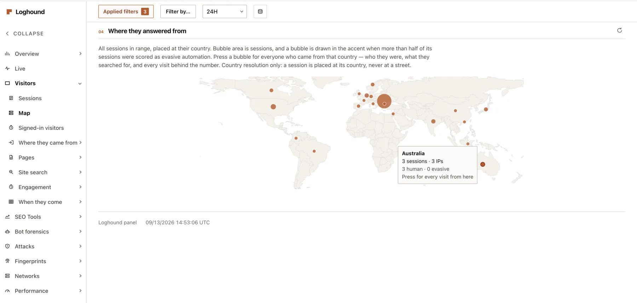Collapse the sidebar with COLLAPSE
This screenshot has height=303, width=637.
[x=25, y=34]
